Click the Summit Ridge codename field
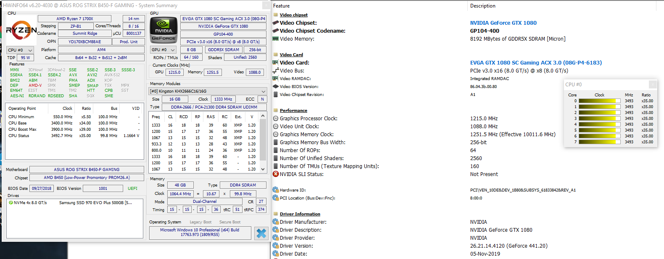 84,33
